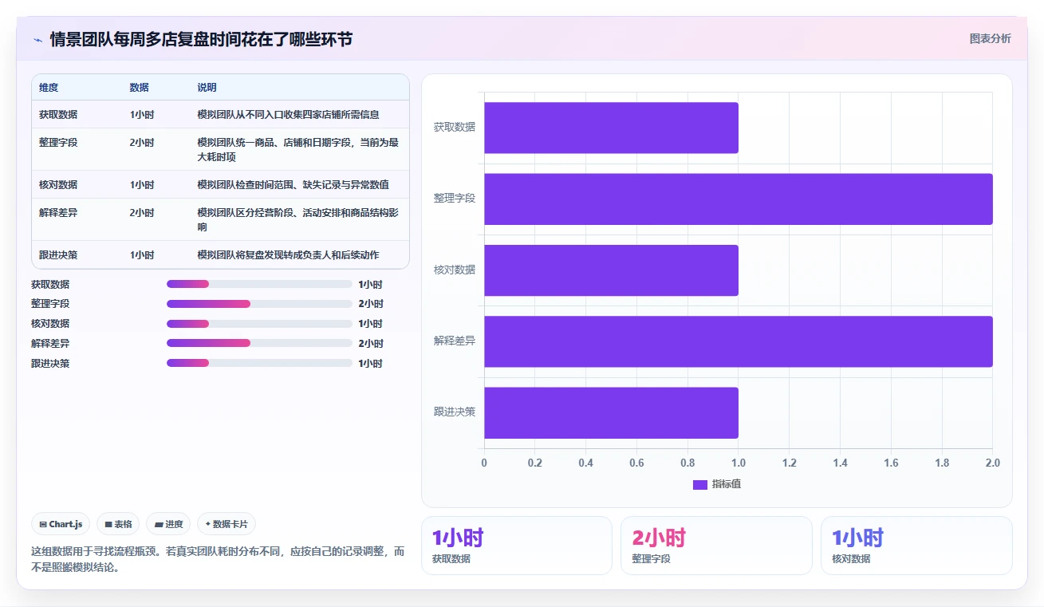This screenshot has height=607, width=1044.
Task: Select the 整理字段 cell in the table
Action: 58,143
